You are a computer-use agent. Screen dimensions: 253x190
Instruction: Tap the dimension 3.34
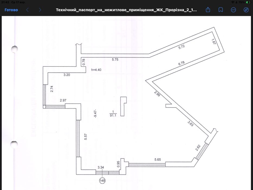tap(101, 167)
